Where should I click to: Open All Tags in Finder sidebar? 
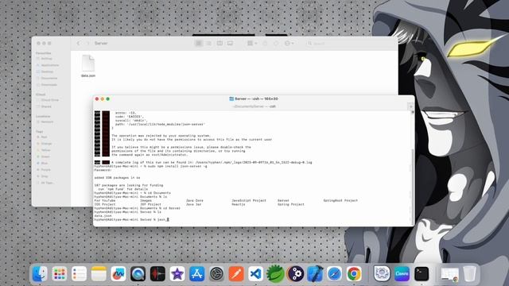(45, 183)
